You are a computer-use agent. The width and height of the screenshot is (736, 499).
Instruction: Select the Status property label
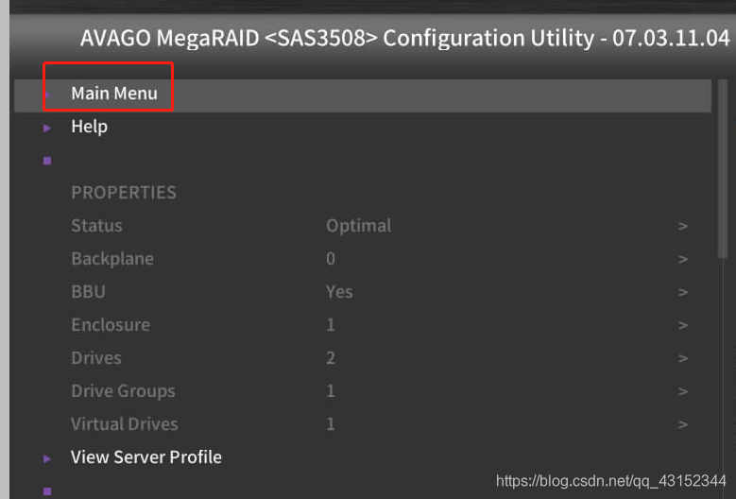coord(96,226)
